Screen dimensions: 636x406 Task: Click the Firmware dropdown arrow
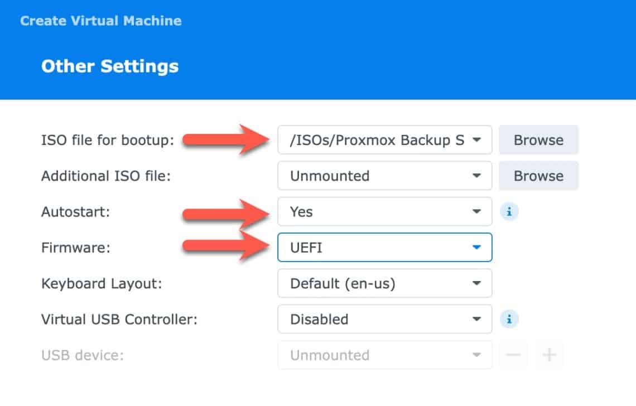point(476,248)
